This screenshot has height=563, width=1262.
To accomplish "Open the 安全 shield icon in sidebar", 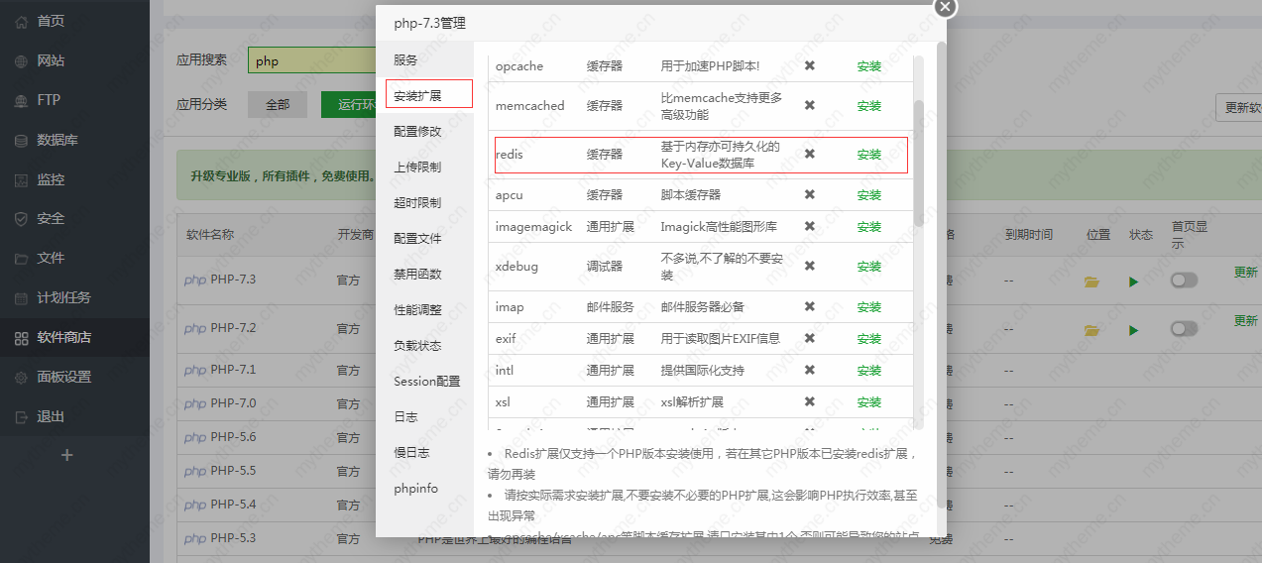I will (x=21, y=219).
